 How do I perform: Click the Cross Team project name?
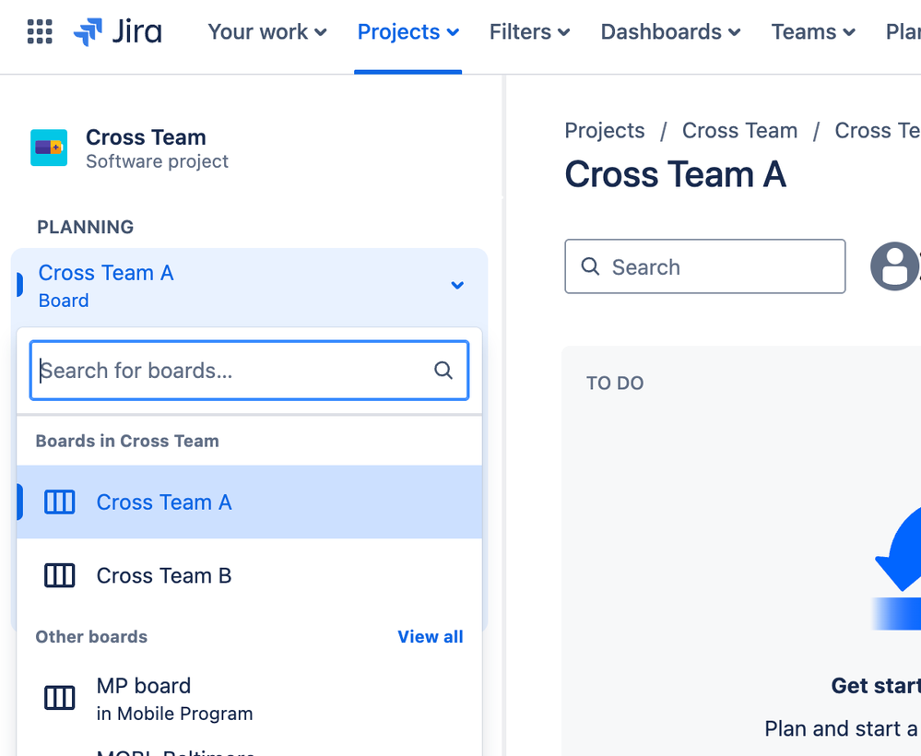146,137
